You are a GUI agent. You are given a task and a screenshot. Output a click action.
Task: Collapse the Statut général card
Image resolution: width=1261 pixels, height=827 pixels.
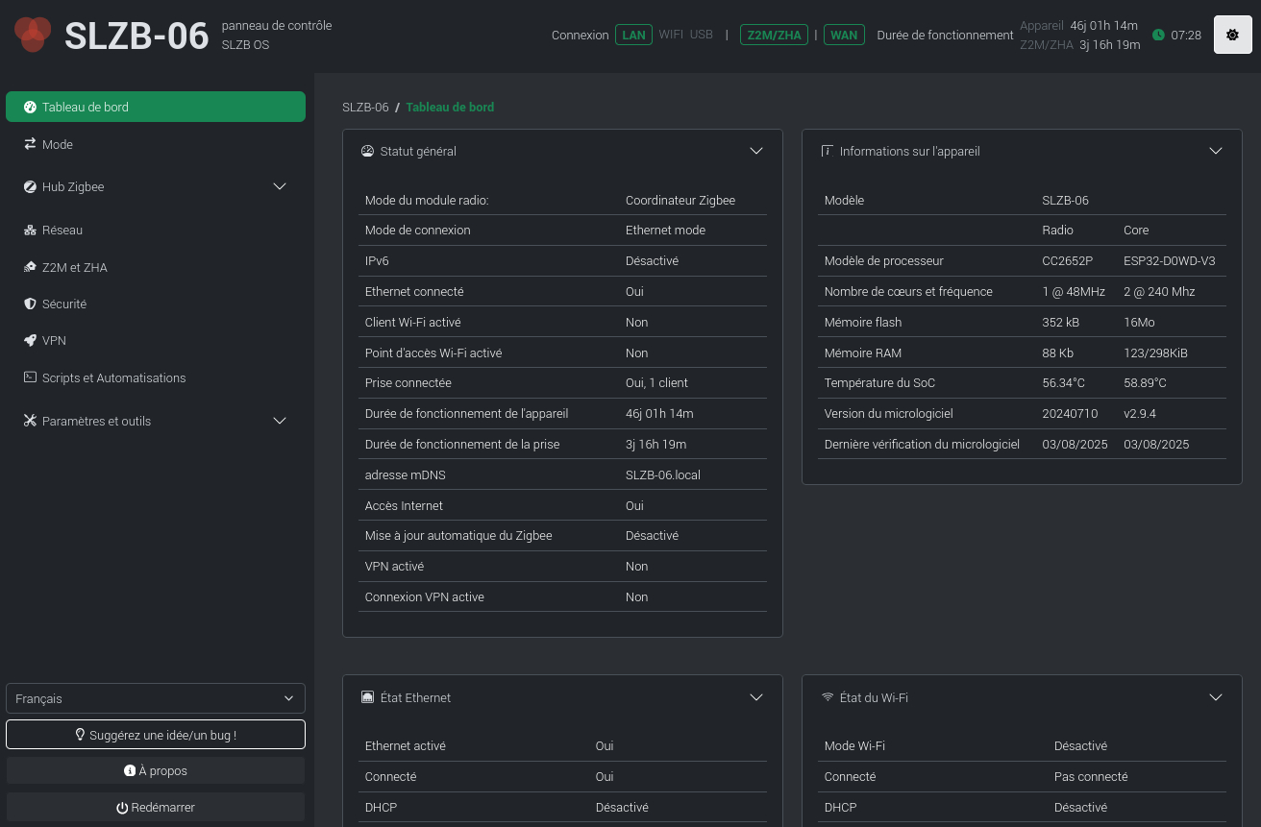pyautogui.click(x=755, y=151)
